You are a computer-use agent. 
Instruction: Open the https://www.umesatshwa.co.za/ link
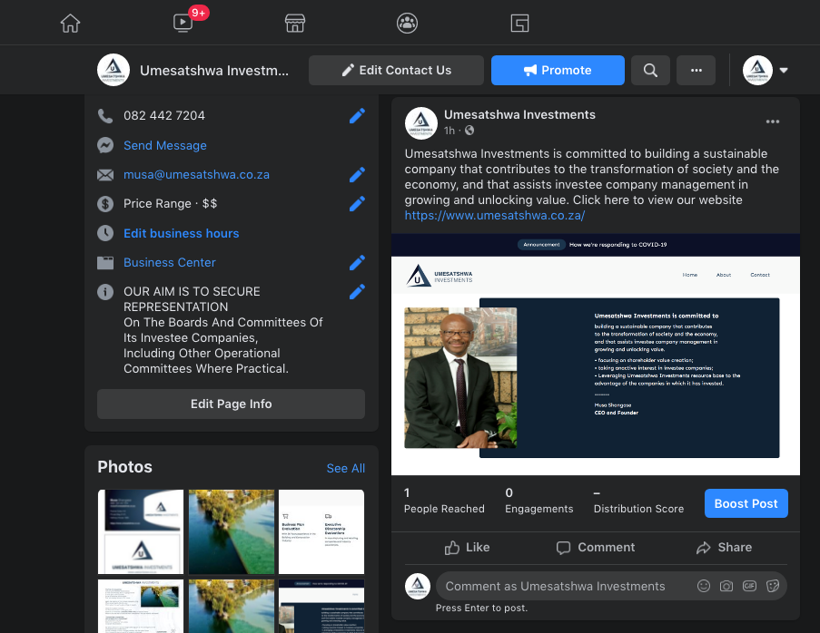pyautogui.click(x=495, y=215)
